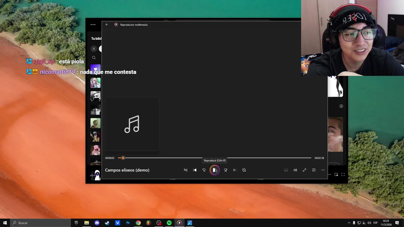Click the Media Player taskbar icon
The width and height of the screenshot is (404, 227).
coord(179,223)
